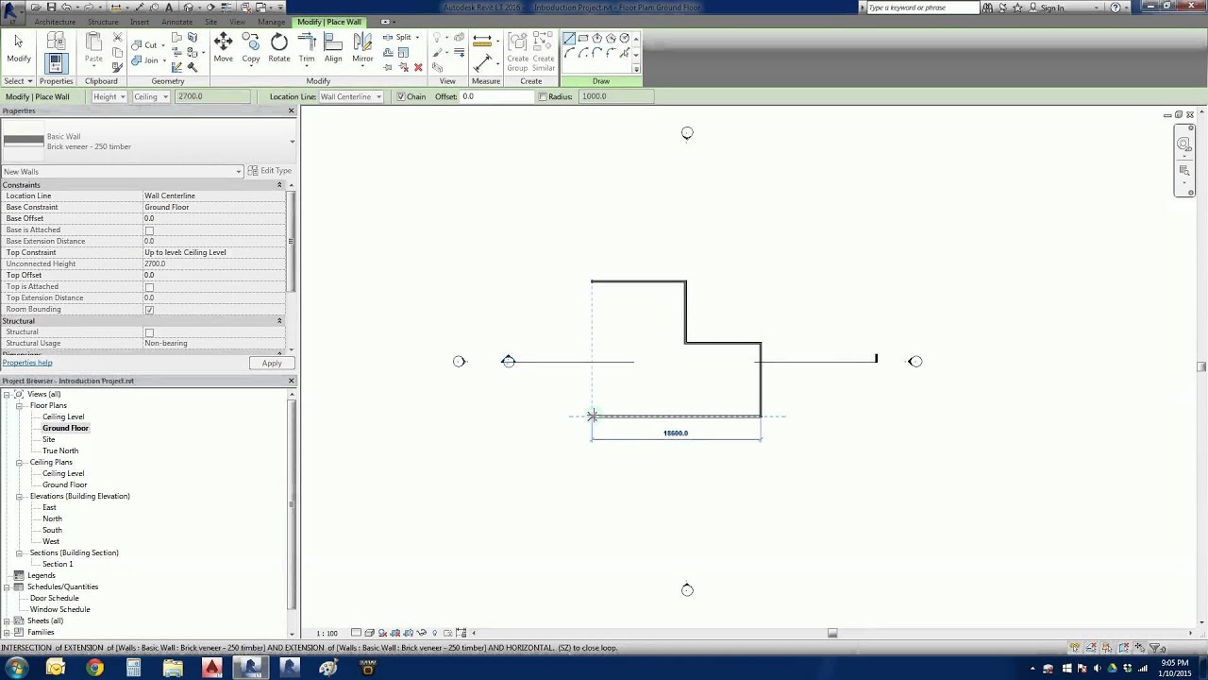Open the Height dropdown in options bar
This screenshot has width=1208, height=680.
click(109, 96)
